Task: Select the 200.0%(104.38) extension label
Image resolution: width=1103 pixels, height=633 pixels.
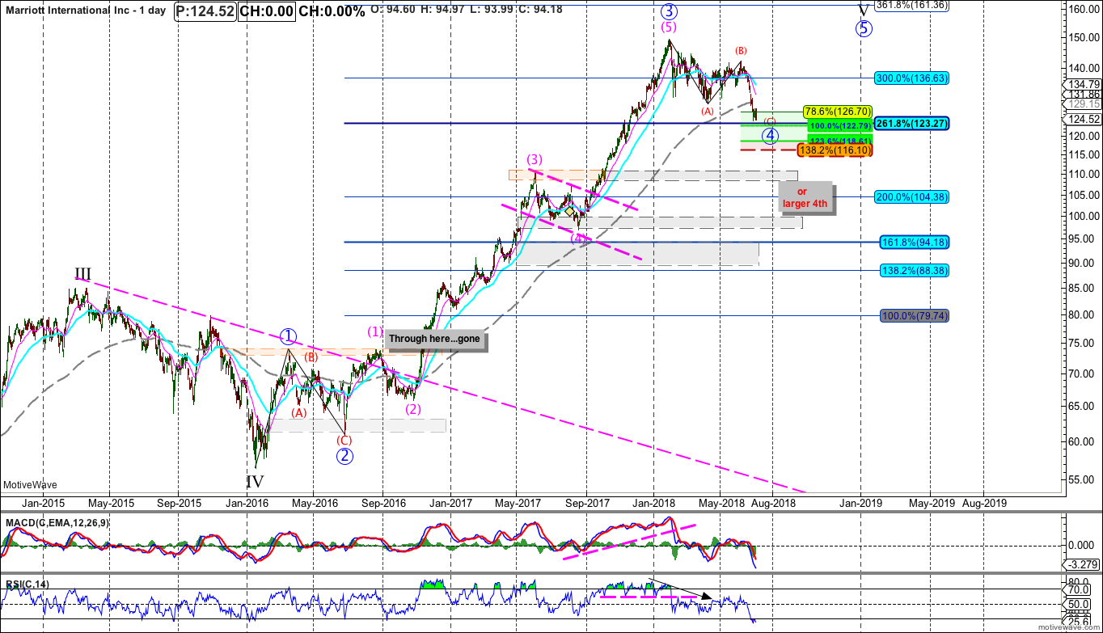Action: (x=911, y=197)
